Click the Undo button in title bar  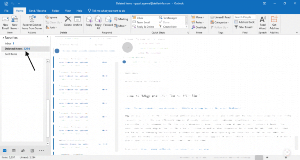[13, 4]
